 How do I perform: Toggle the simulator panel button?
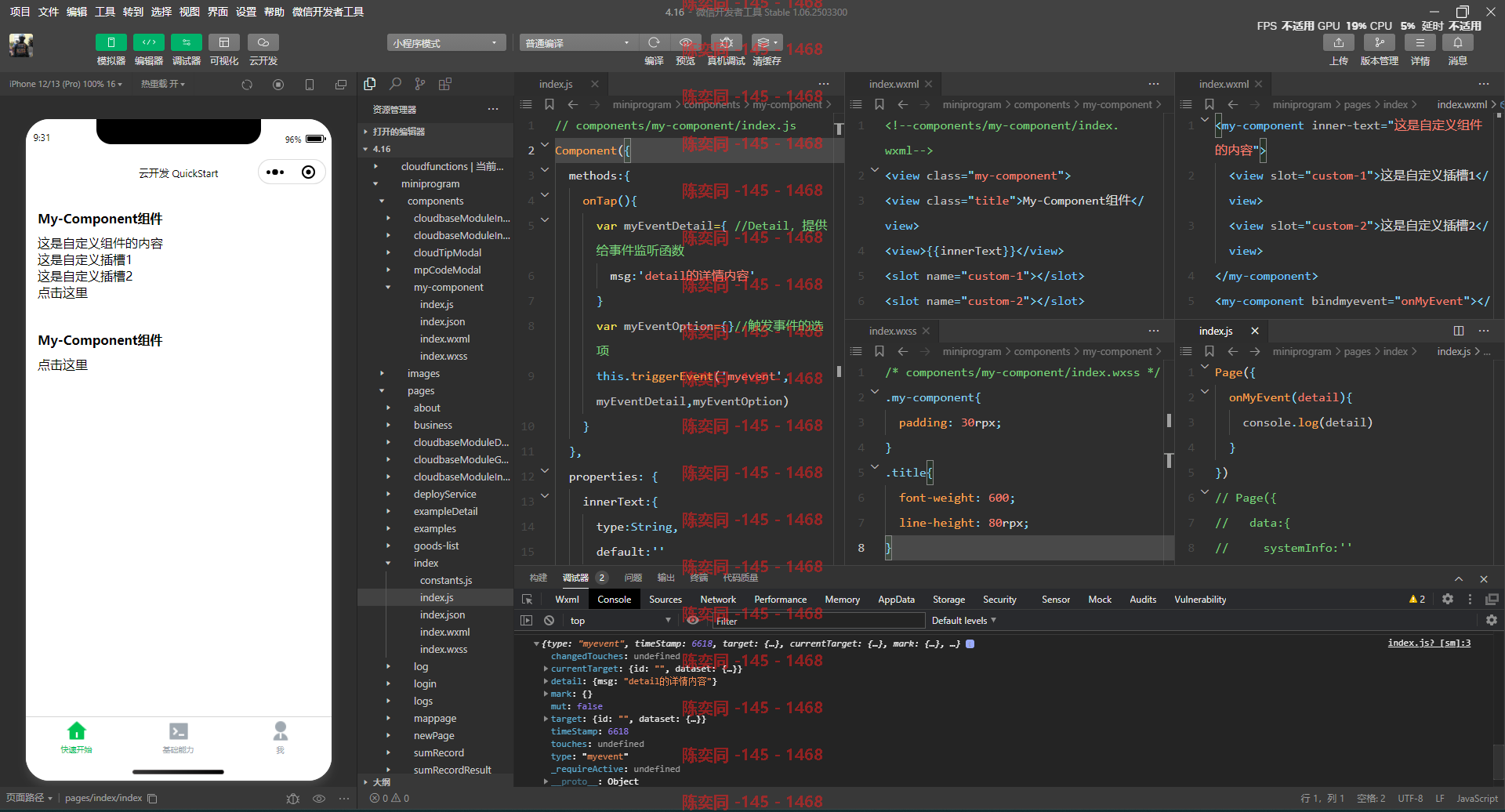click(111, 42)
